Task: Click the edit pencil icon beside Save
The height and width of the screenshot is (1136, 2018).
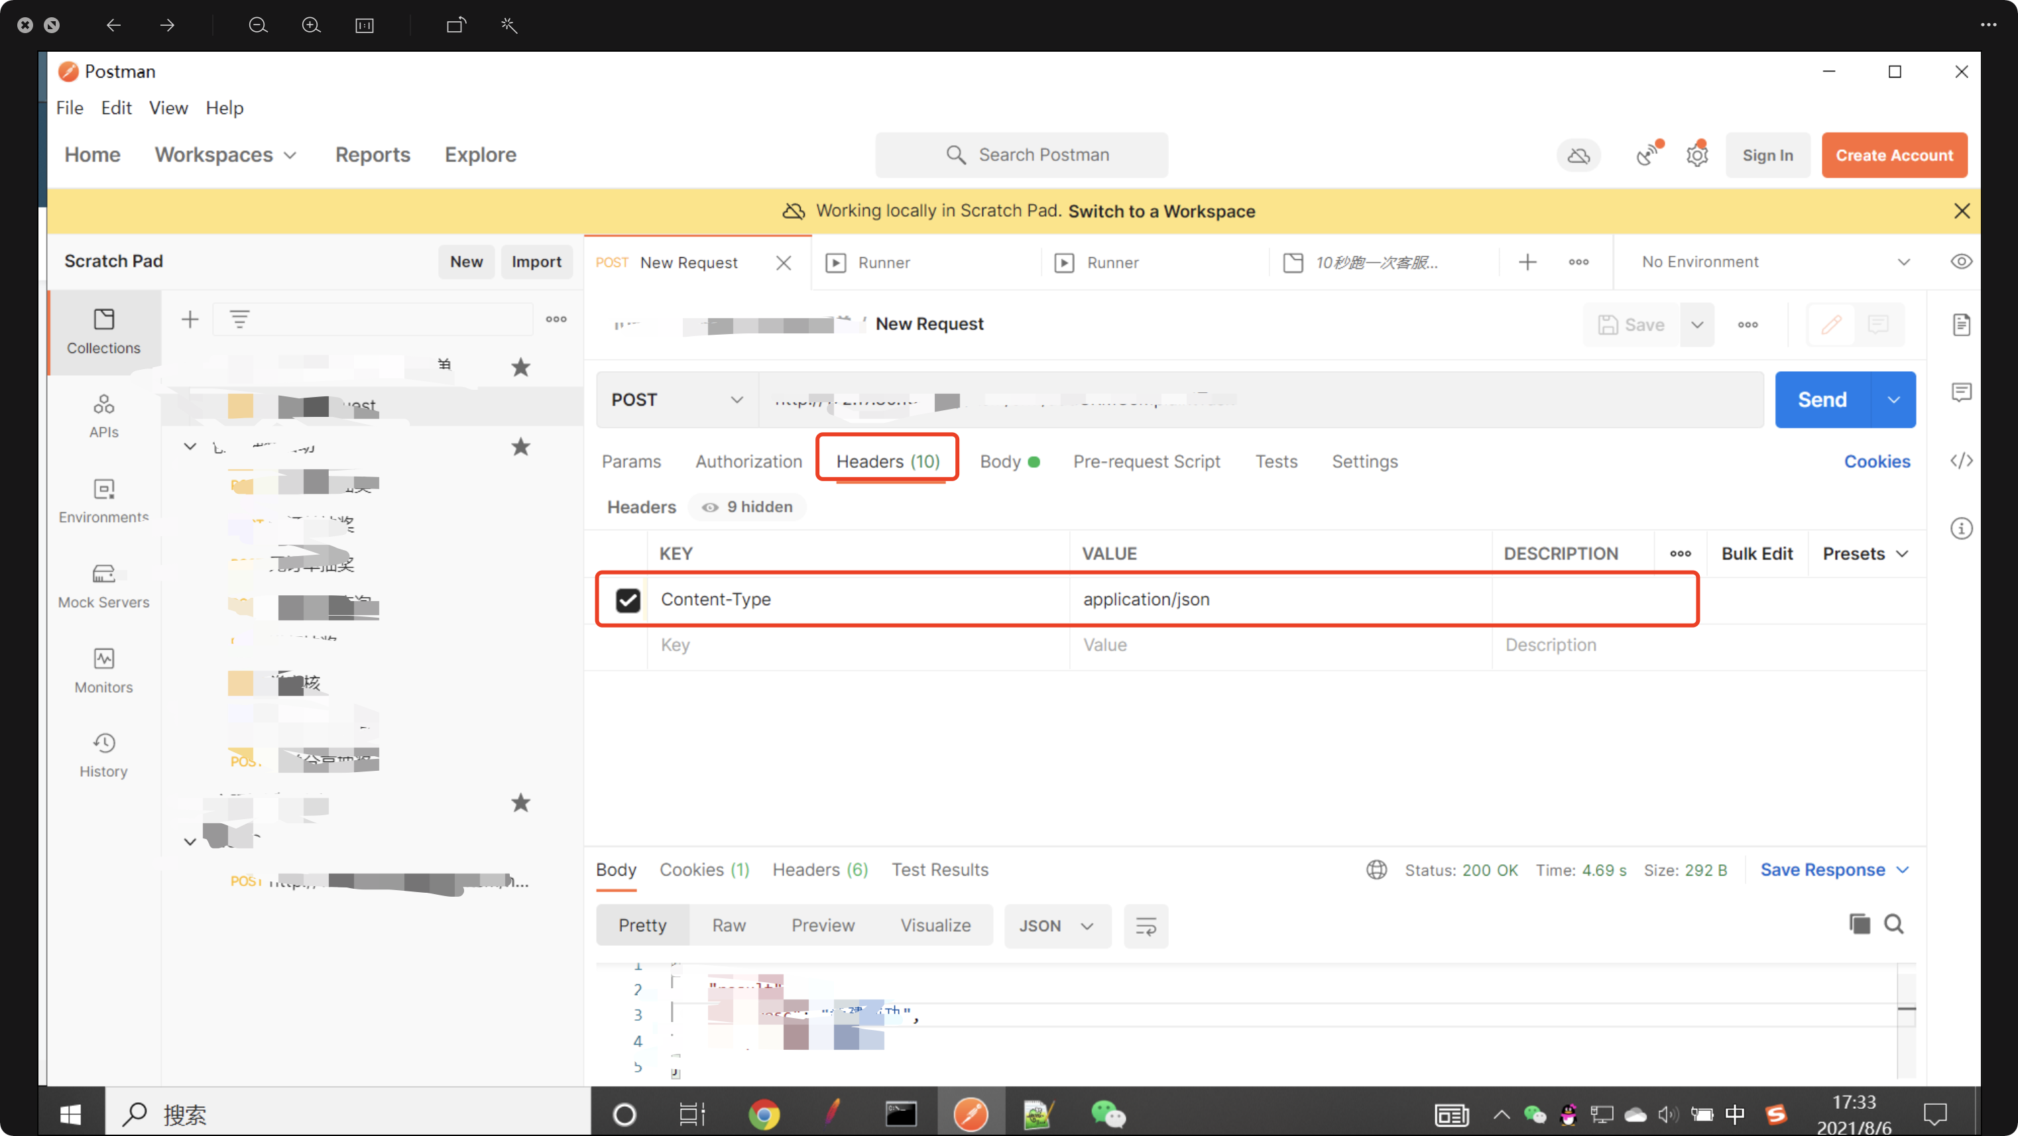Action: pos(1831,324)
